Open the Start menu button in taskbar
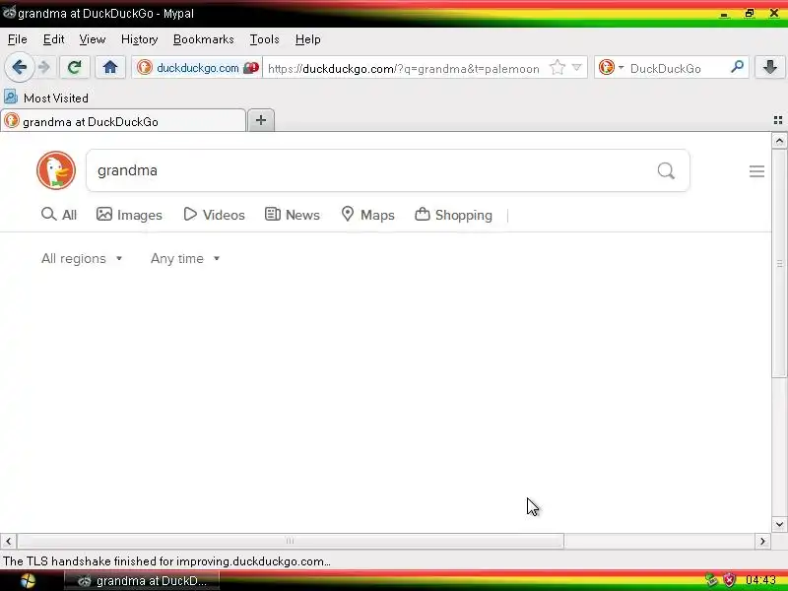788x591 pixels. point(29,581)
